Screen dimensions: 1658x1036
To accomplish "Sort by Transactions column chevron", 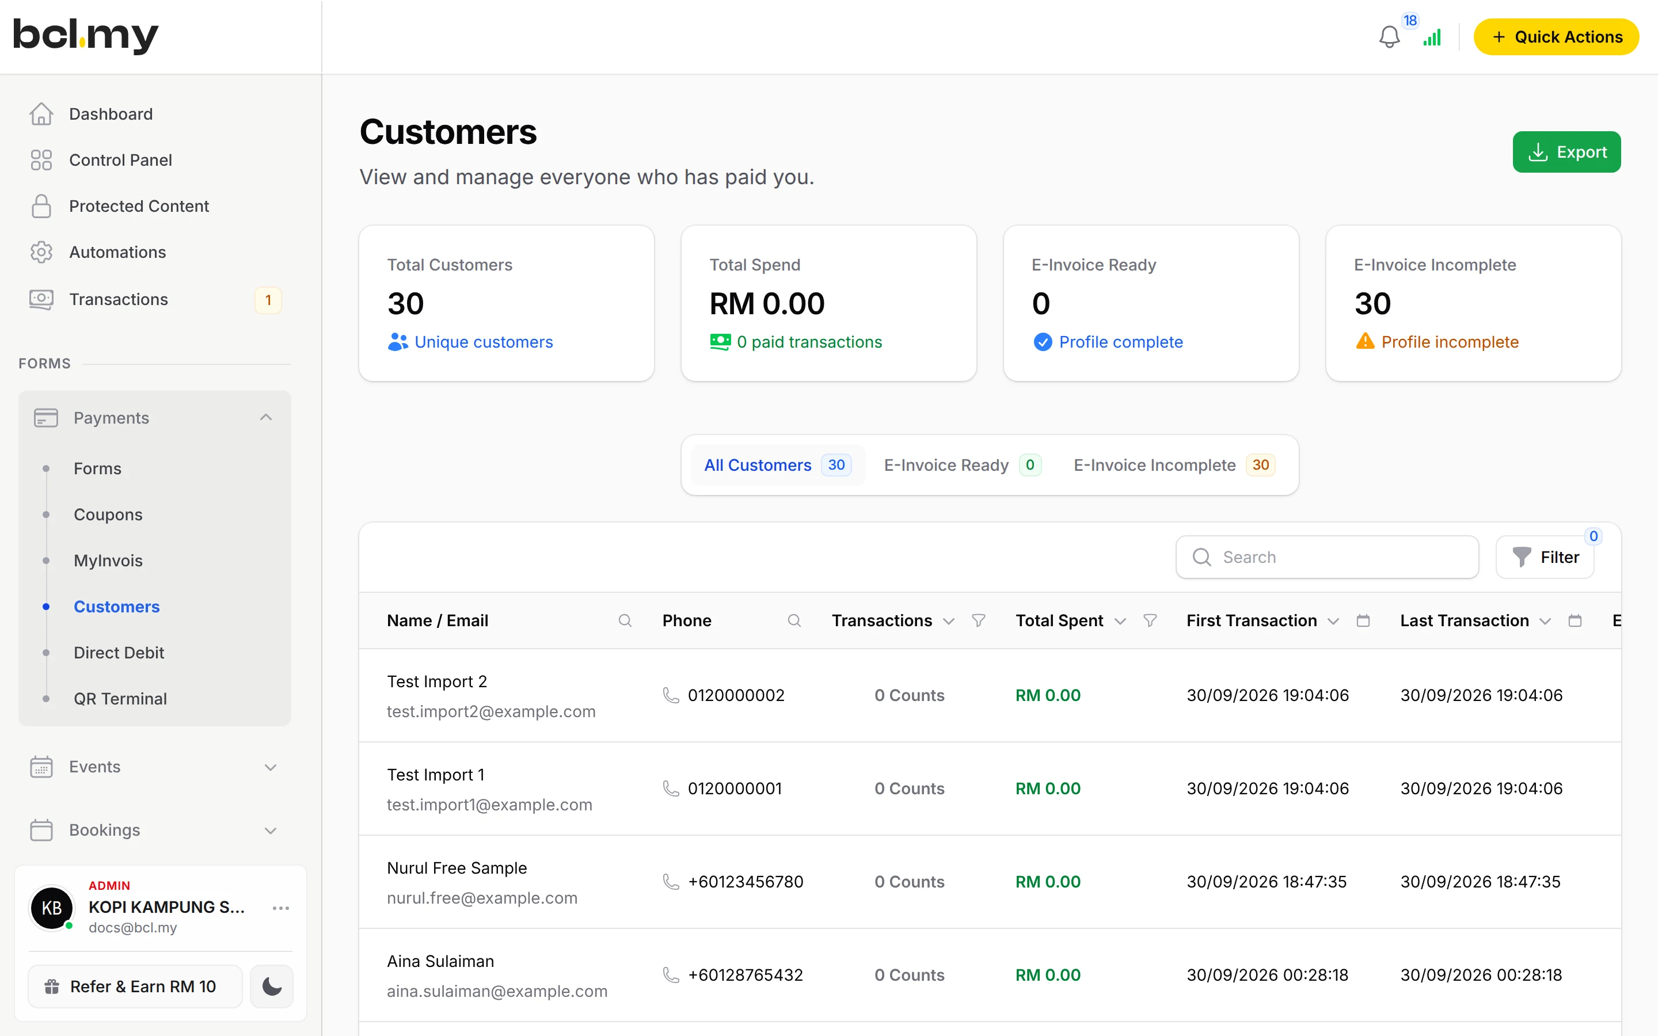I will pyautogui.click(x=948, y=621).
